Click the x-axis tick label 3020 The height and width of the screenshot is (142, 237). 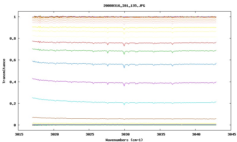(x=55, y=134)
